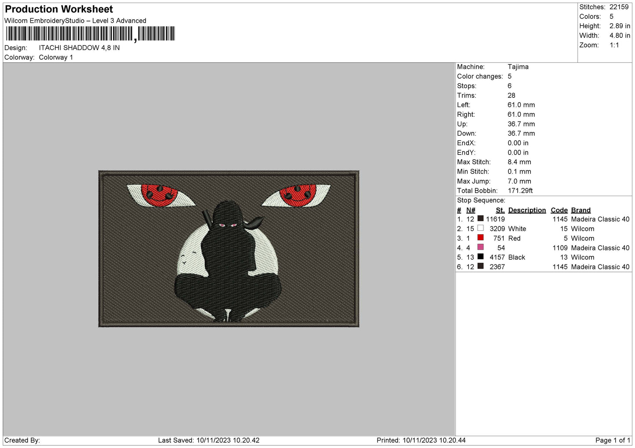Click the Max Jump value '7.0 mm'
This screenshot has height=448, width=635.
519,181
